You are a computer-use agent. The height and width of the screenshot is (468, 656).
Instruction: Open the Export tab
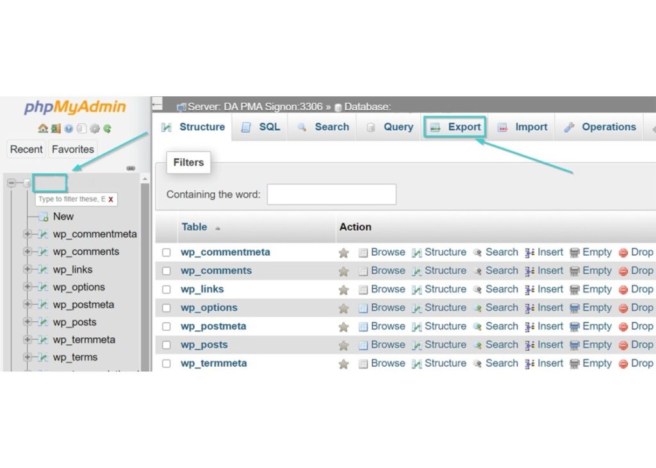(x=455, y=127)
